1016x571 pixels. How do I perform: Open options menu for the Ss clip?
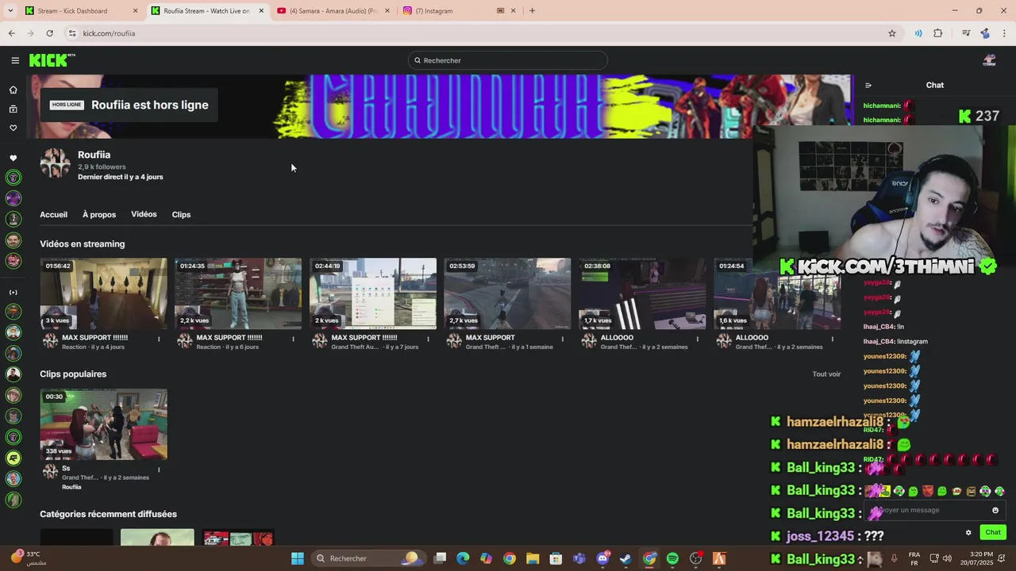click(159, 469)
